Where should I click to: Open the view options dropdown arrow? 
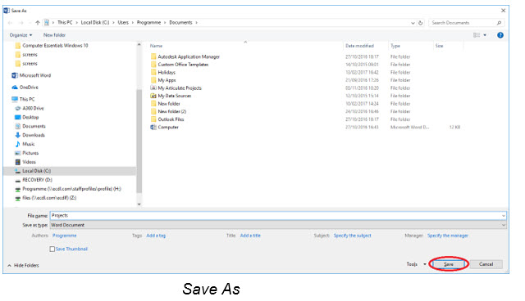pyautogui.click(x=485, y=35)
